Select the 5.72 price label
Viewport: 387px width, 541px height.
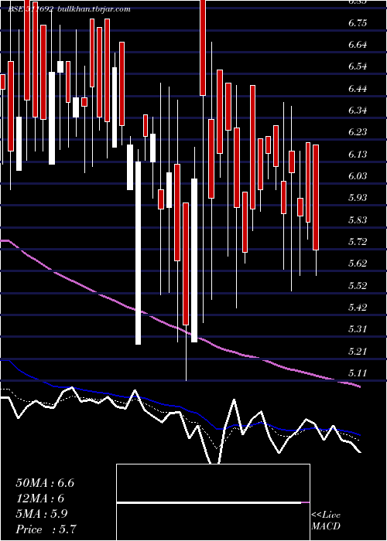[358, 241]
